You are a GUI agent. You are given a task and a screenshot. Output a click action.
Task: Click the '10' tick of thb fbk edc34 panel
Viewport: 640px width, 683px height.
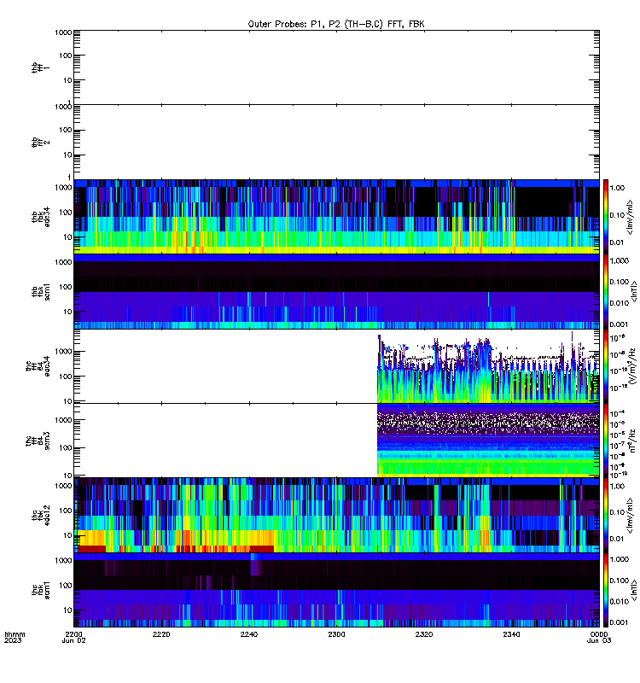67,237
